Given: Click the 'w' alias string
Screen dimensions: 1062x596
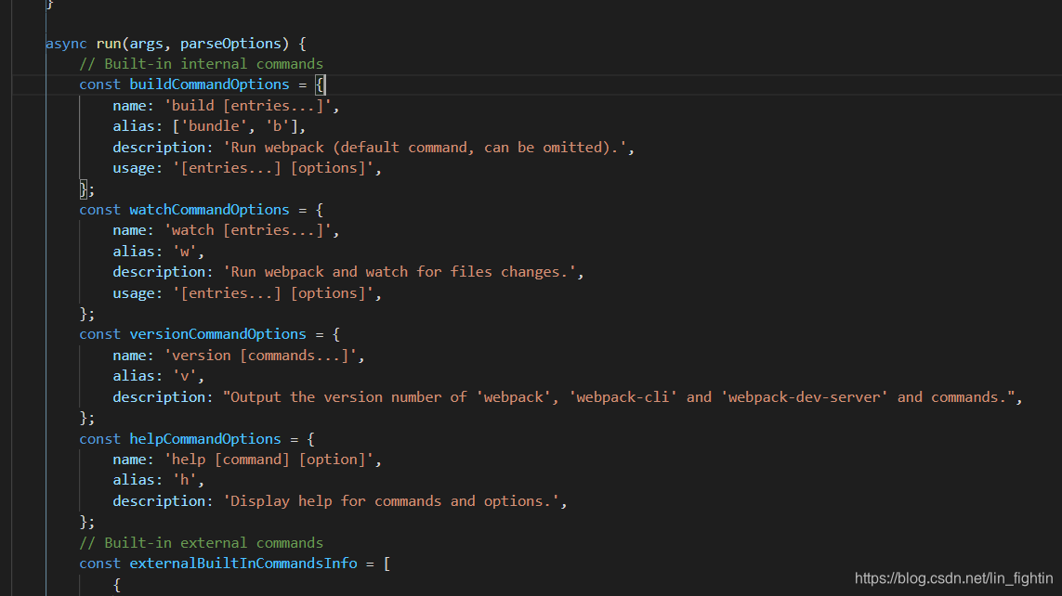Looking at the screenshot, I should (x=185, y=251).
